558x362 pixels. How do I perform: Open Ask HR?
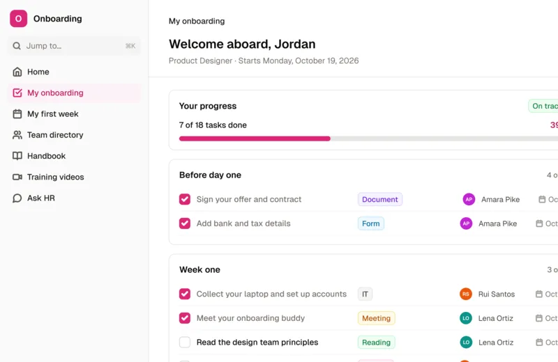click(x=74, y=198)
